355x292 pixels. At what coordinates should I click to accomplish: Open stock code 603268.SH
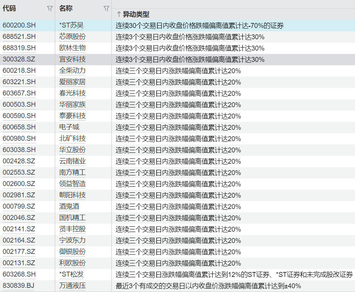[x=19, y=274]
